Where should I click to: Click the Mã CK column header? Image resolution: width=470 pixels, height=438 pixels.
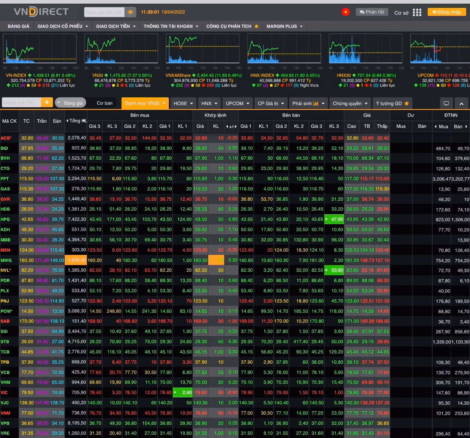point(10,121)
